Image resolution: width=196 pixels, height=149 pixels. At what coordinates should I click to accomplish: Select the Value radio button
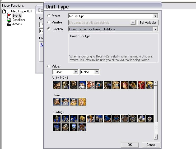49,66
